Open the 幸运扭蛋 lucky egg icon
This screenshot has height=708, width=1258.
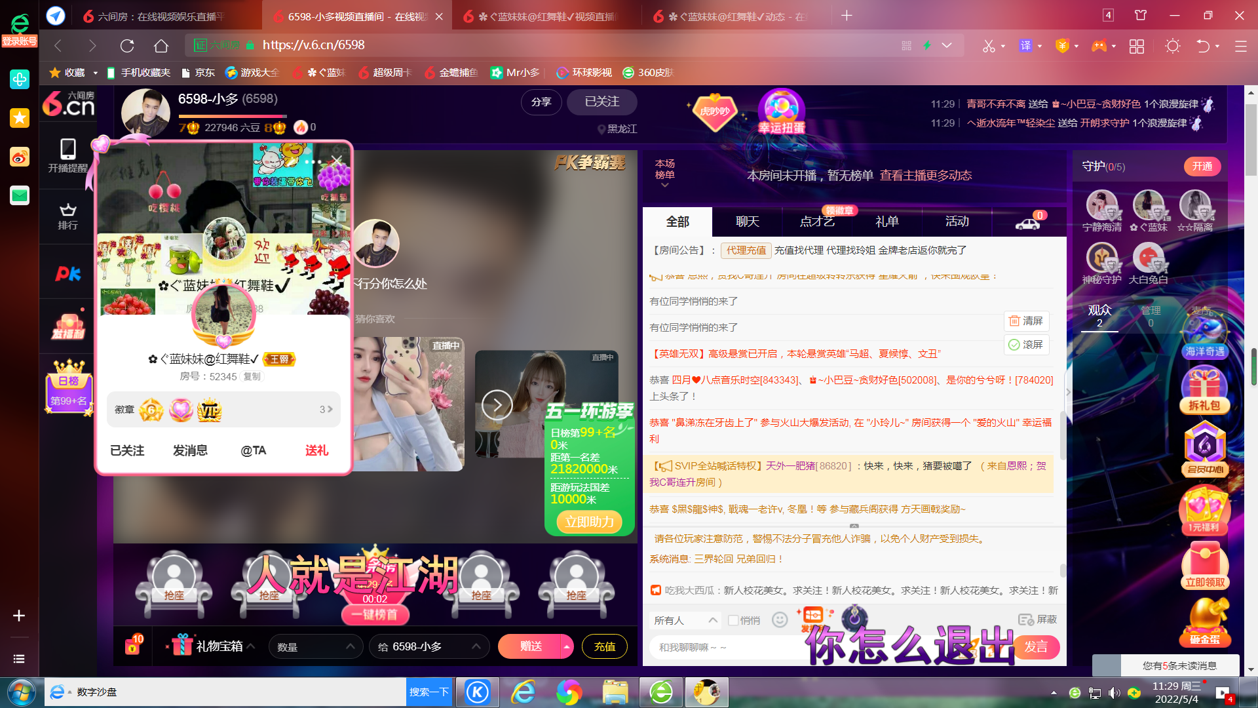(x=782, y=111)
